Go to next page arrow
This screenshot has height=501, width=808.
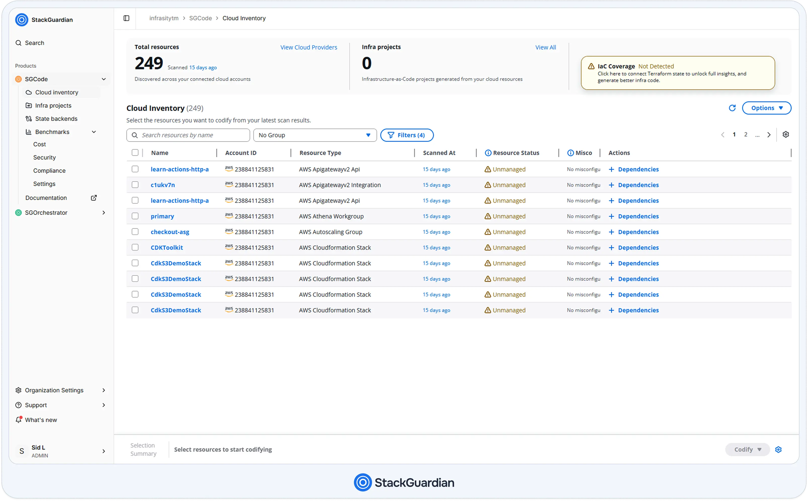769,135
